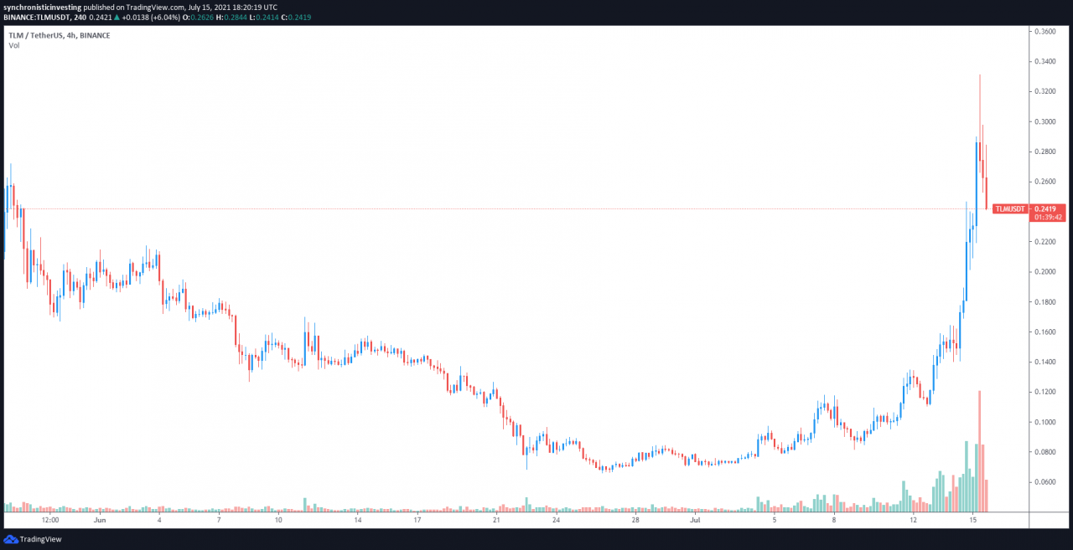Click the red TLMUSDT symbol tag
Screen dimensions: 1073x550
(1010, 208)
